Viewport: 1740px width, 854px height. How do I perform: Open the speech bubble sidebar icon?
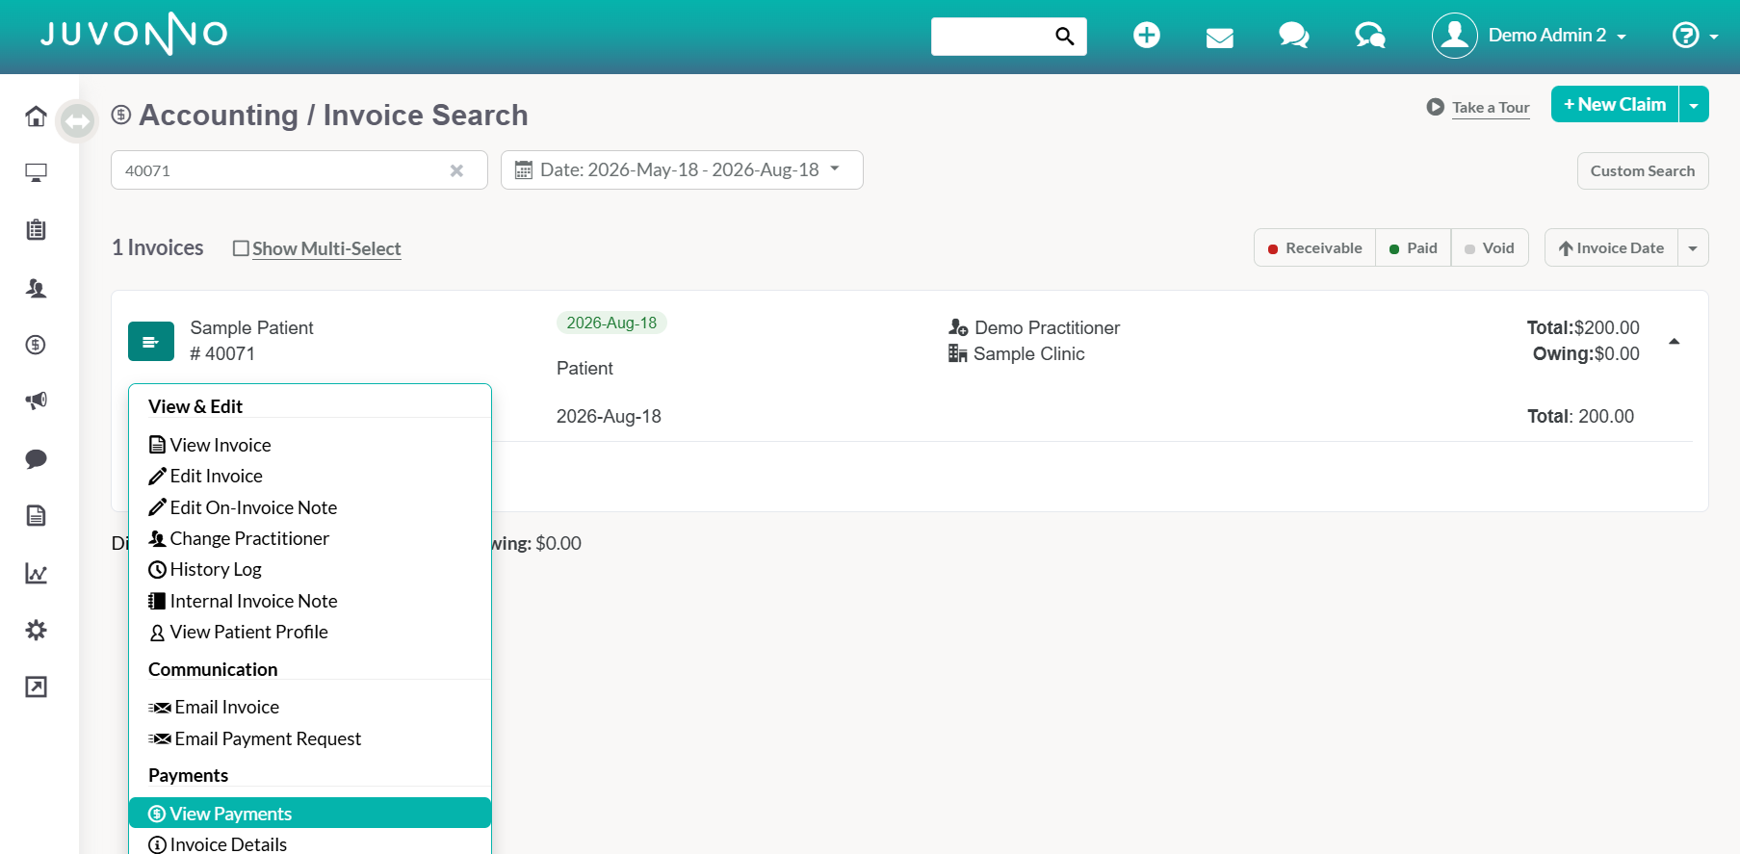36,458
